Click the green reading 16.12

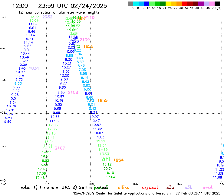click(107, 164)
